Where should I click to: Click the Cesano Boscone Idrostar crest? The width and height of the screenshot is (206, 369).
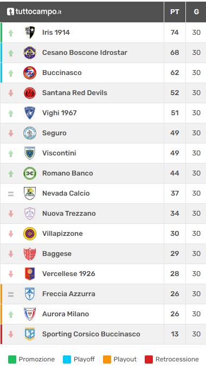[30, 53]
